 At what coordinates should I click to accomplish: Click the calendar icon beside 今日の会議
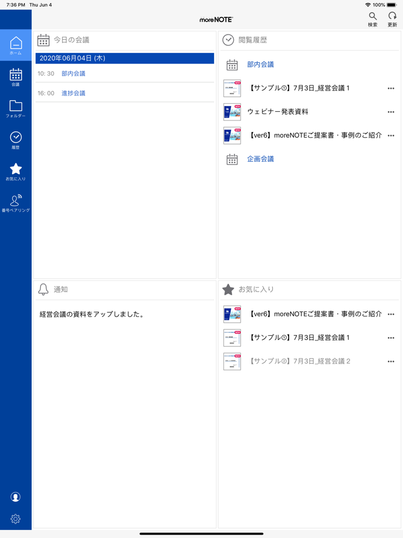(43, 40)
